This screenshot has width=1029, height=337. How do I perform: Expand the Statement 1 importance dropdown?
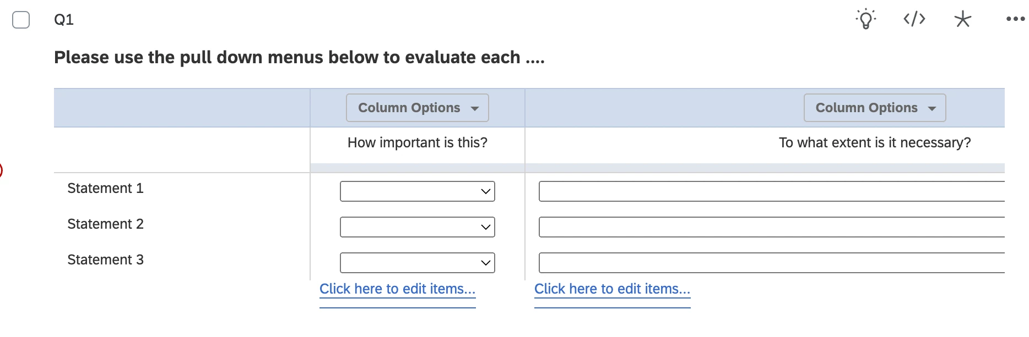(x=418, y=191)
